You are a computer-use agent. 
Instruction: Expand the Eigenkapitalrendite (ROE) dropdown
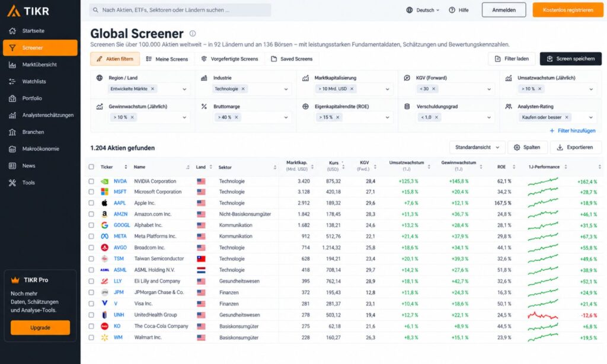387,117
